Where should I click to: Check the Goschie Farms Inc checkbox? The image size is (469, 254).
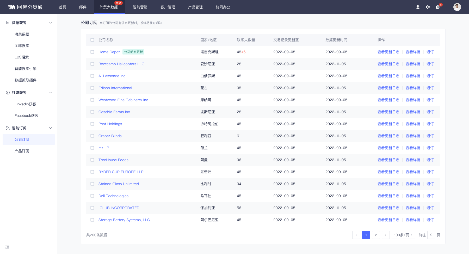click(92, 112)
